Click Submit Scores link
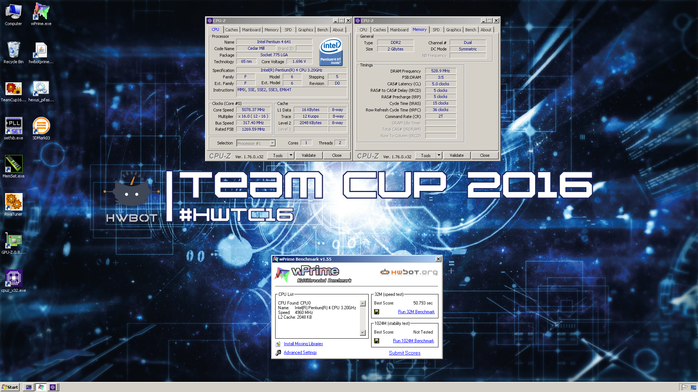Screen dimensions: 698x392 [405, 353]
